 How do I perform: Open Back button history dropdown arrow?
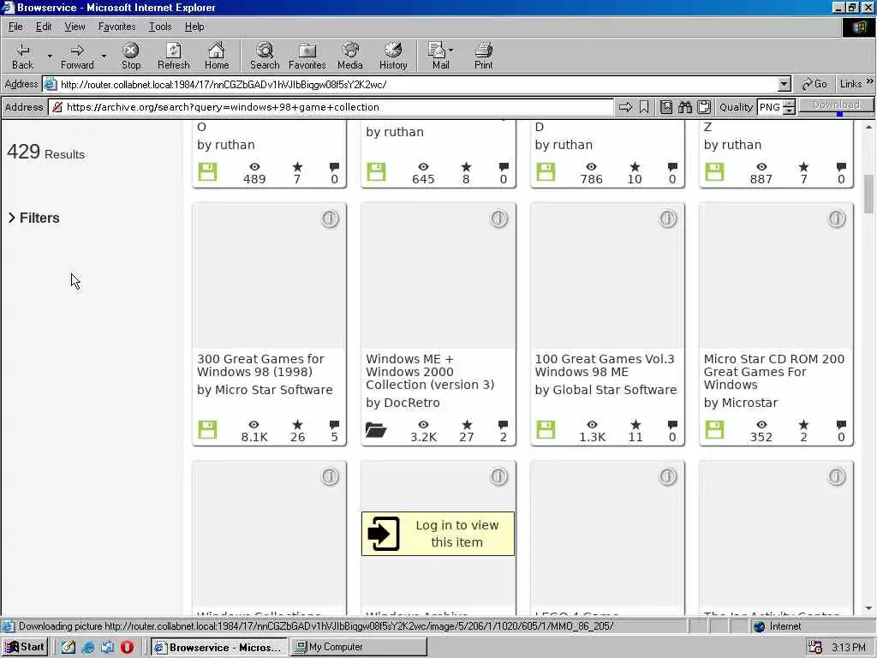(50, 57)
